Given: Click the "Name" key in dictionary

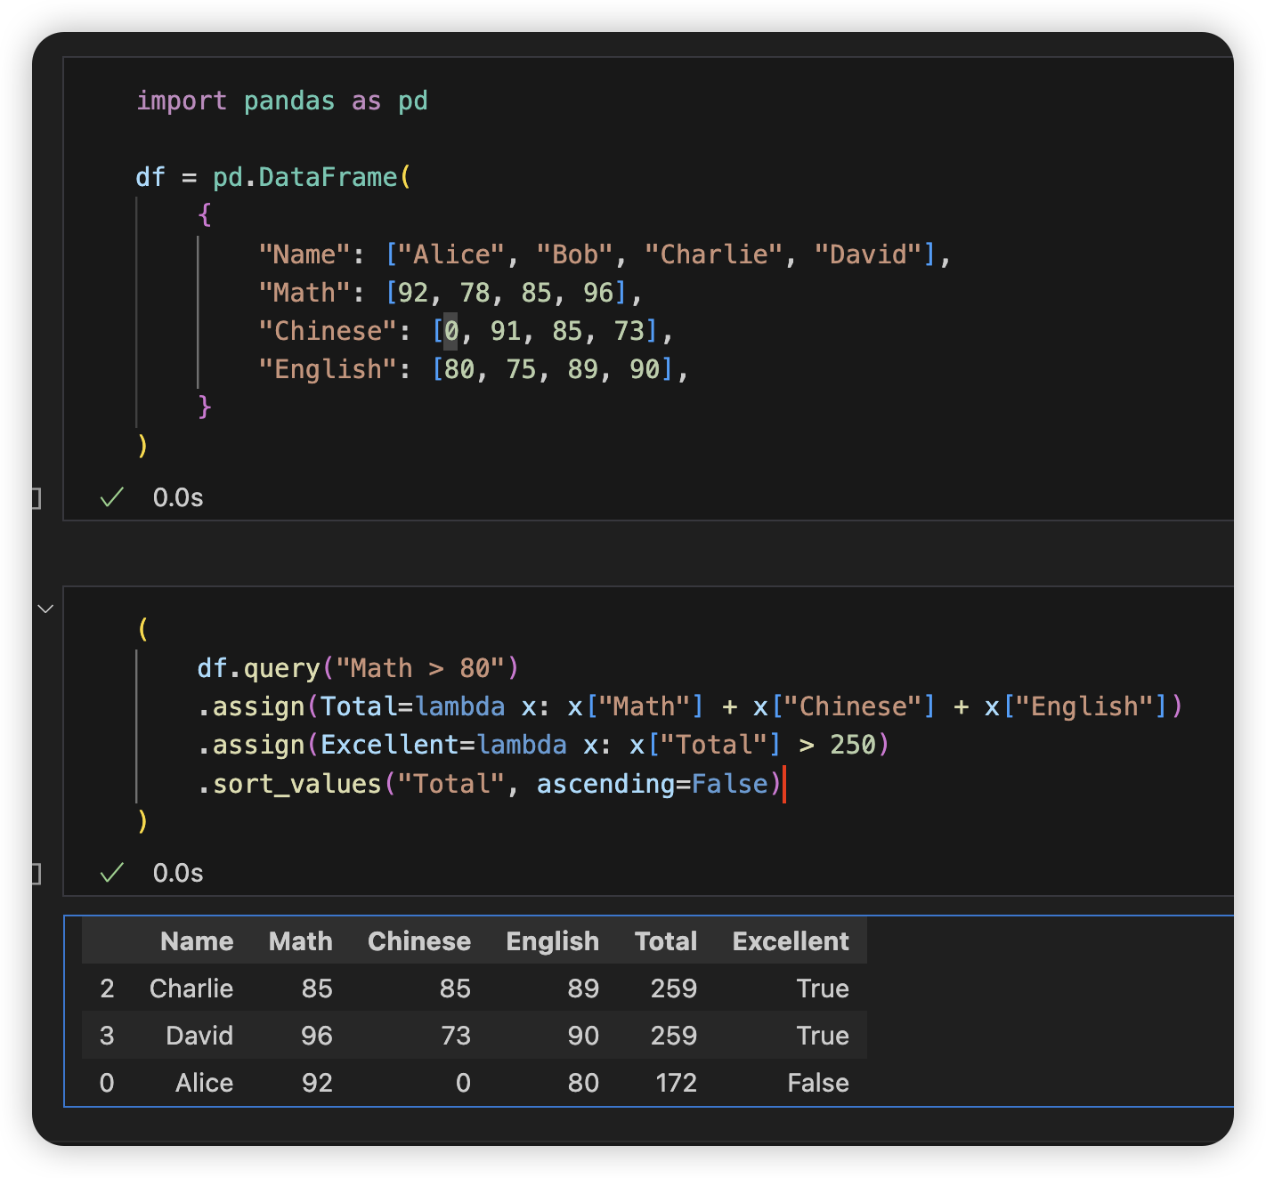Looking at the screenshot, I should coord(304,254).
